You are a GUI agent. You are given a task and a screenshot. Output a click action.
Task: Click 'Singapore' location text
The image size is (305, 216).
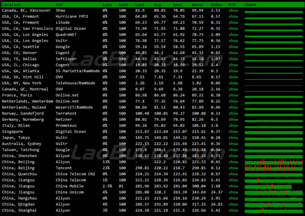point(12,132)
